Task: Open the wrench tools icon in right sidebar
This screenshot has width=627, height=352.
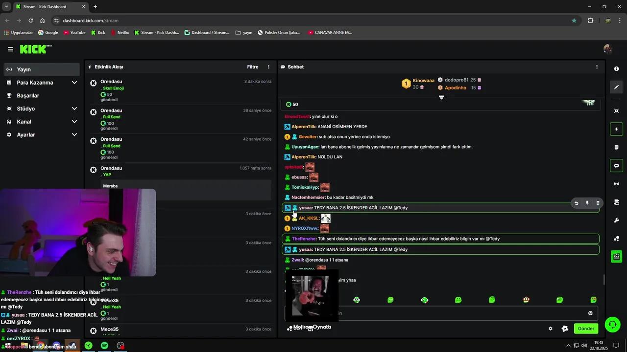Action: (616, 220)
